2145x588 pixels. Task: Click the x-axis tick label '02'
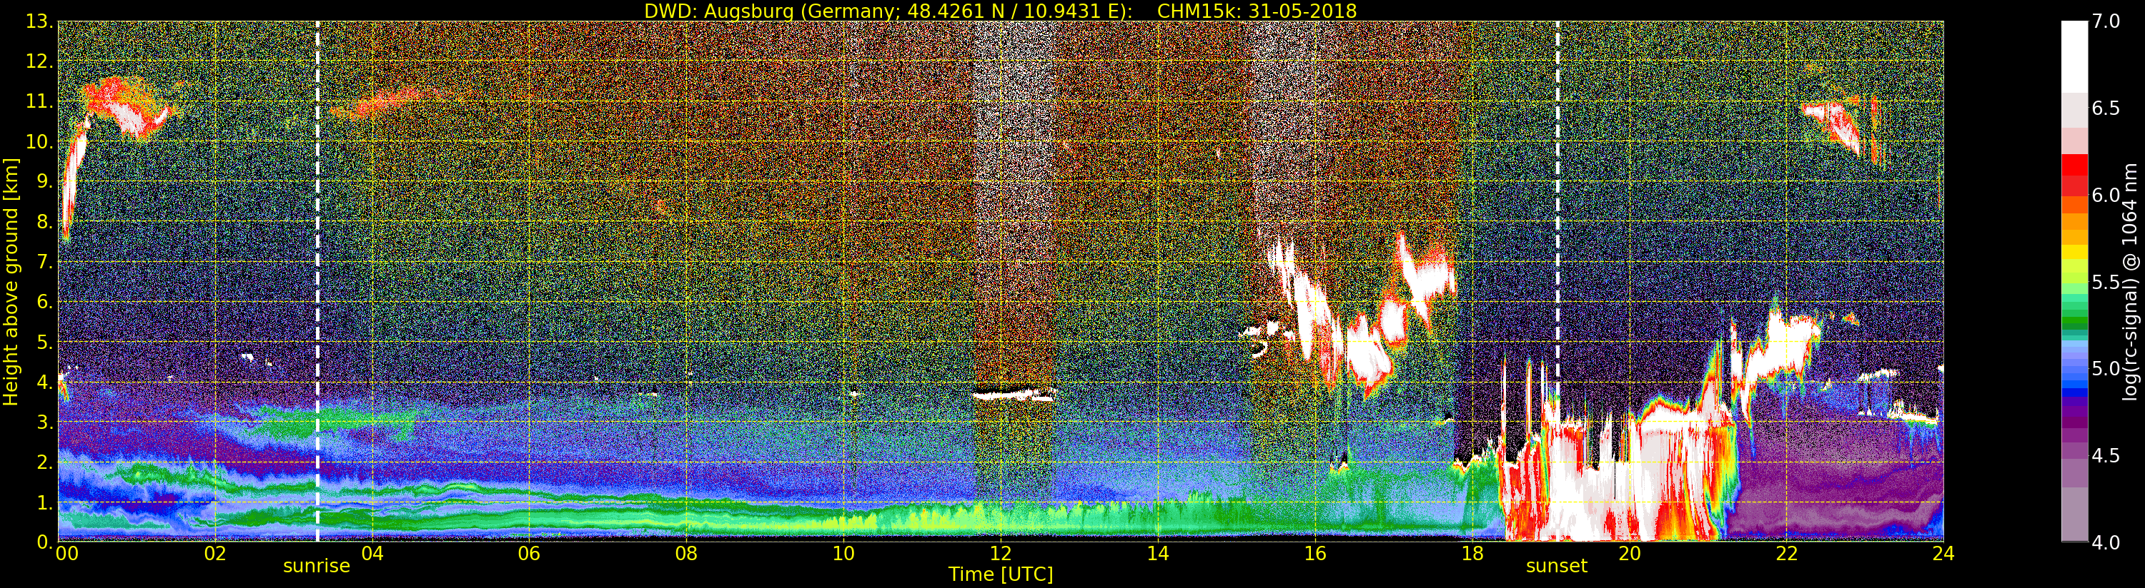[x=215, y=553]
